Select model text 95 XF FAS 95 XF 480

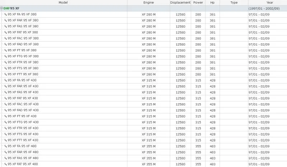point(23,158)
